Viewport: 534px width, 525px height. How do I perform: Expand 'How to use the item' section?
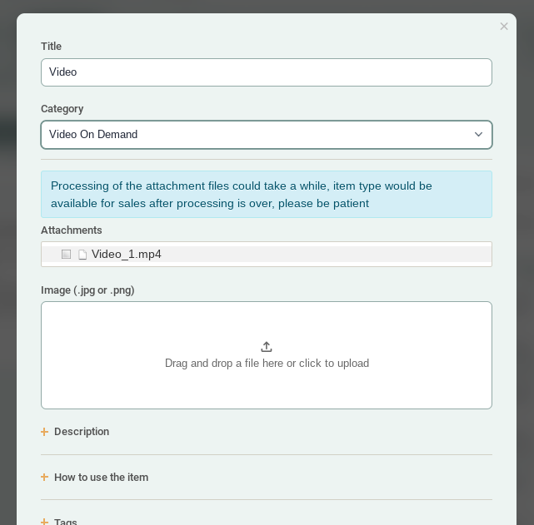[101, 478]
